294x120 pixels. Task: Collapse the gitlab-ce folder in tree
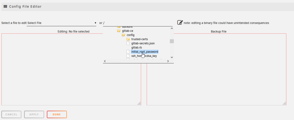[x=127, y=31]
